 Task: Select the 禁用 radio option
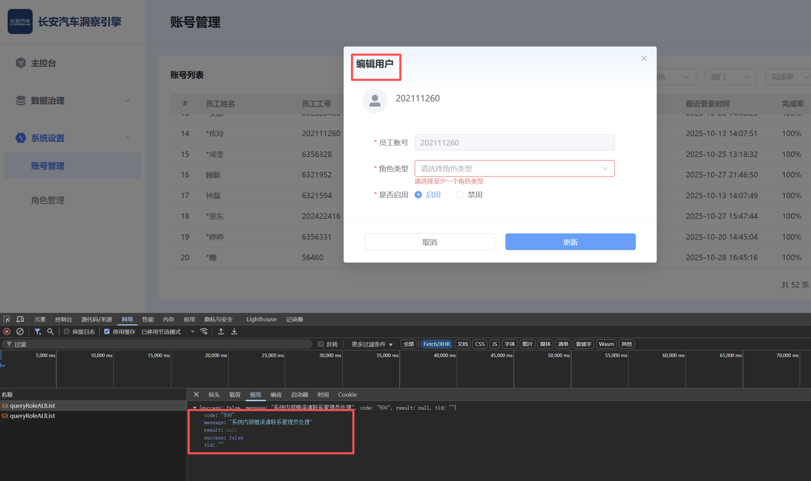(x=460, y=195)
